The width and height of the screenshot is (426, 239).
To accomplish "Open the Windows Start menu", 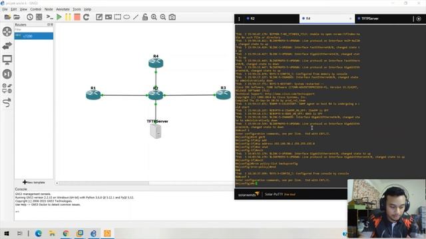I will click(x=7, y=233).
